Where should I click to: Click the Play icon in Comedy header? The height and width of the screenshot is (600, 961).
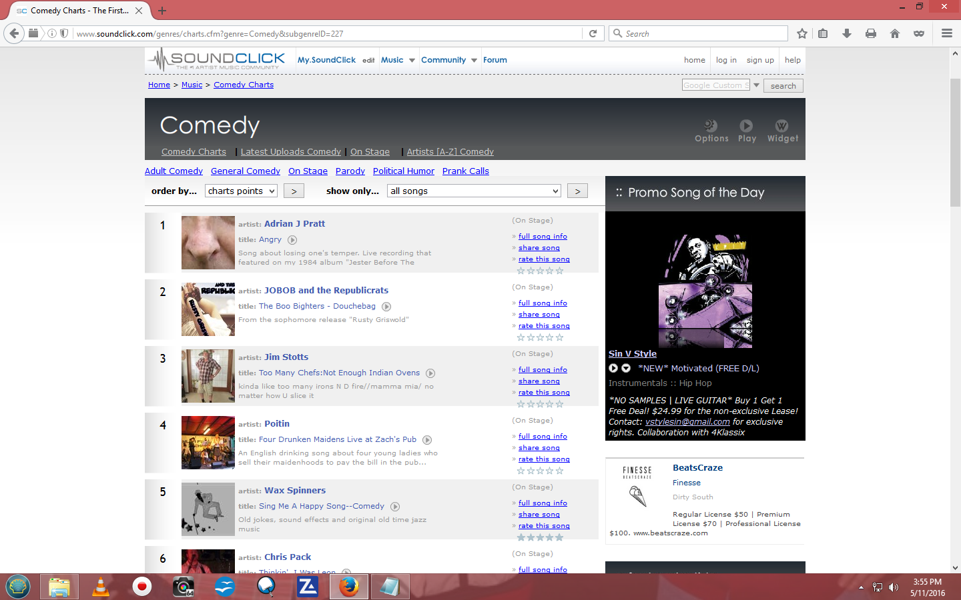coord(747,131)
